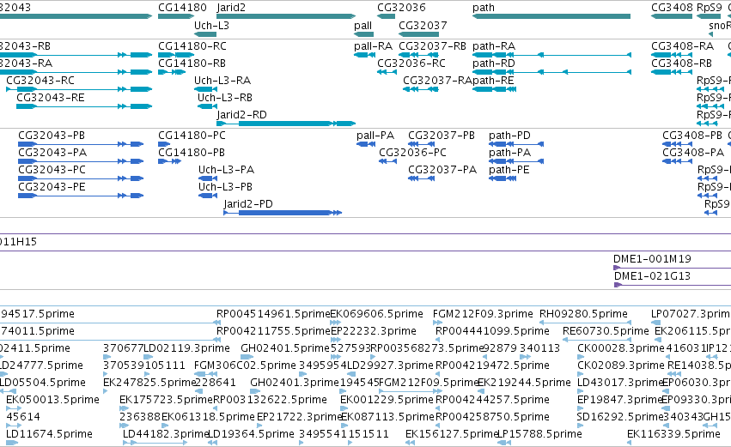Click the CG14180 gene feature

(x=176, y=16)
